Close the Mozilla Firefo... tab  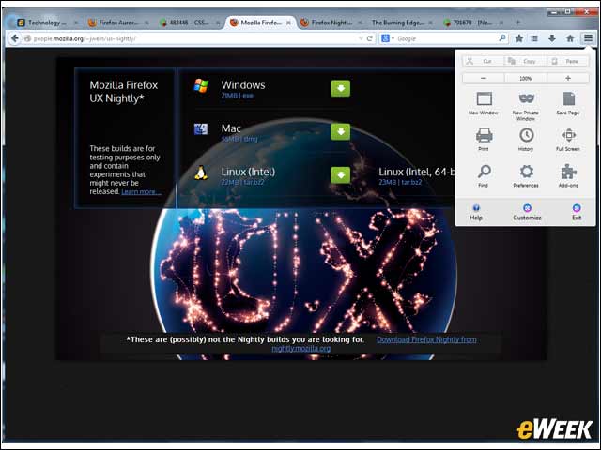(x=288, y=22)
